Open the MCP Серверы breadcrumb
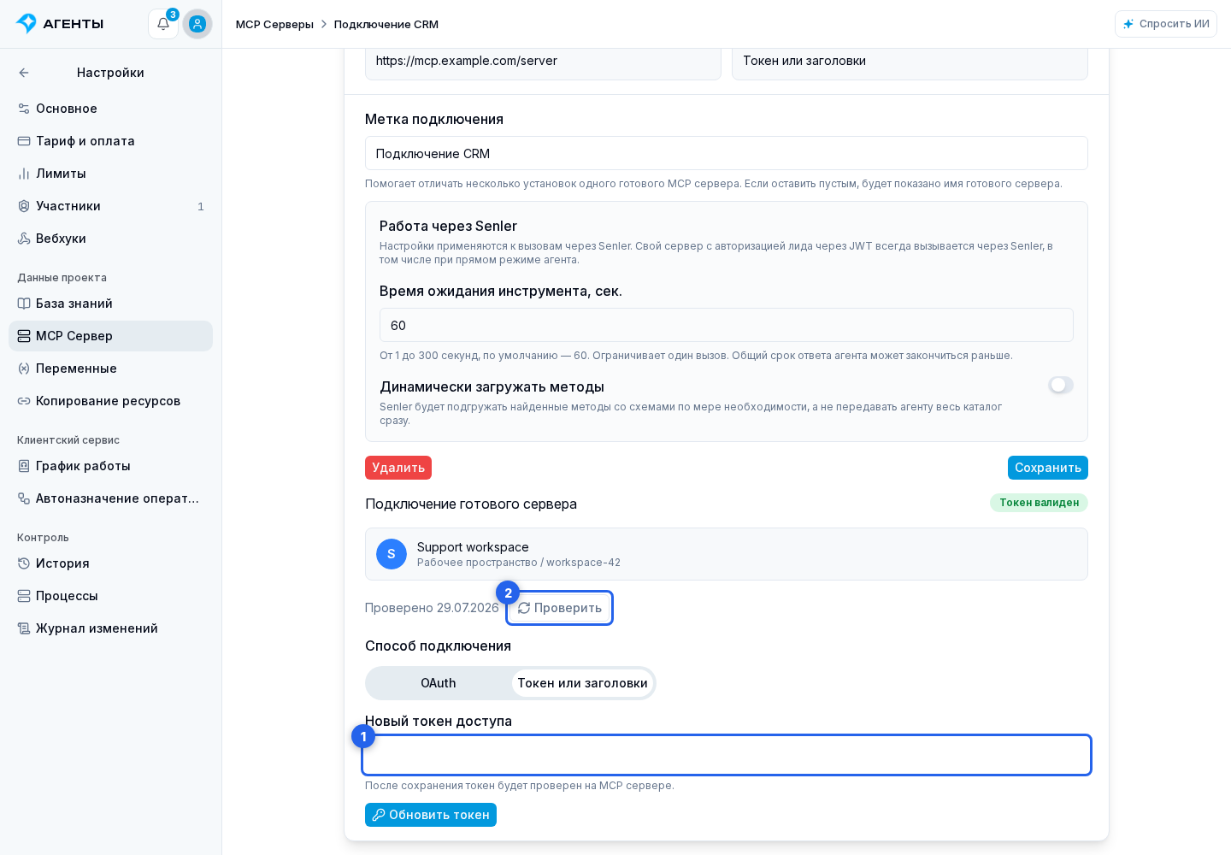Viewport: 1231px width, 855px height. click(274, 24)
